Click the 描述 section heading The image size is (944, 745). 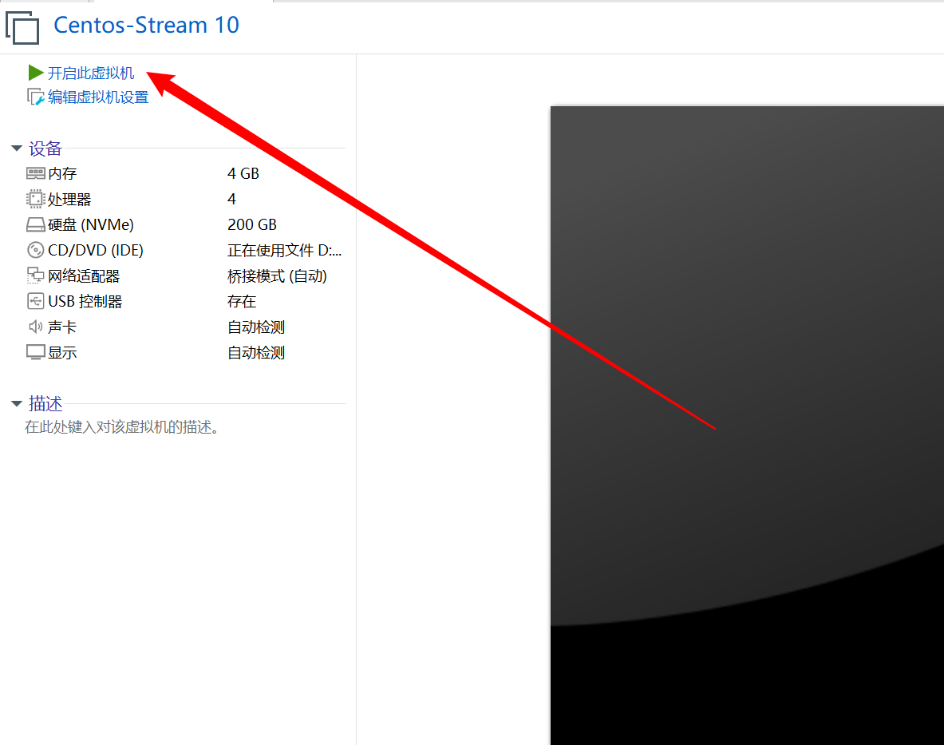click(45, 403)
